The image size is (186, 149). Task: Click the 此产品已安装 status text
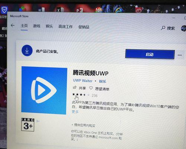[47, 51]
